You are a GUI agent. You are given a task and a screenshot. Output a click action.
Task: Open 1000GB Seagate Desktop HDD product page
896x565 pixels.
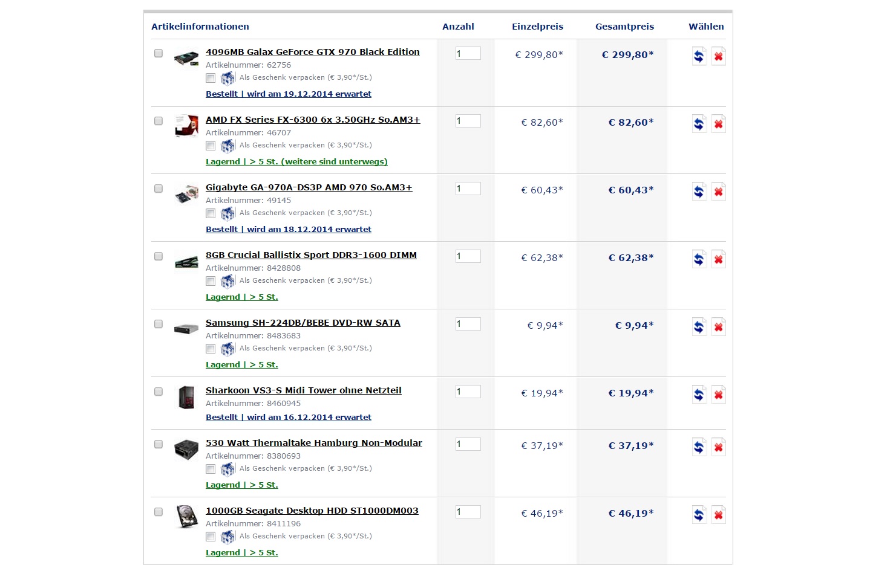coord(312,511)
